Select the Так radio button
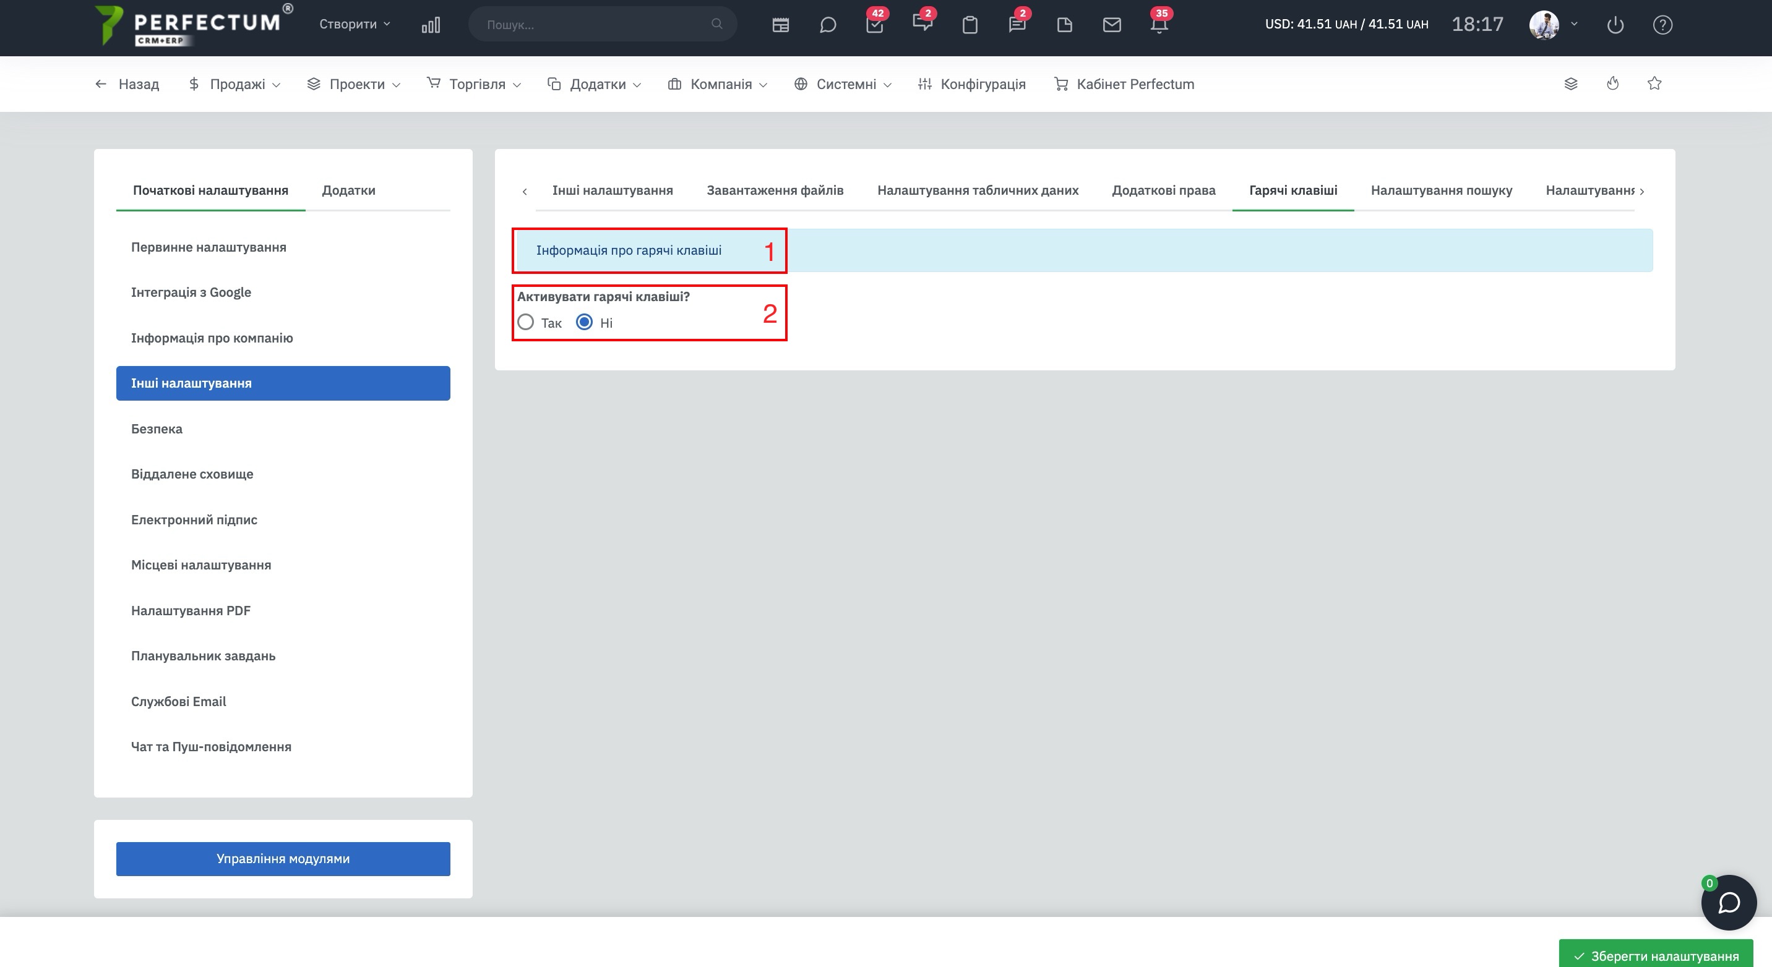The image size is (1772, 967). (525, 322)
